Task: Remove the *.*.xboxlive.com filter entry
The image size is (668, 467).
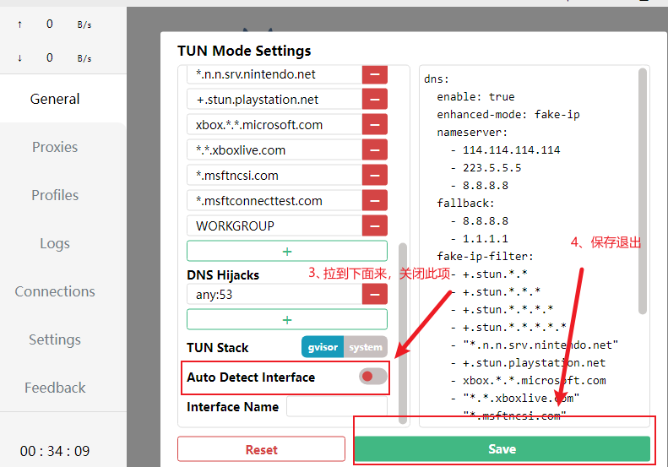Action: (x=374, y=150)
